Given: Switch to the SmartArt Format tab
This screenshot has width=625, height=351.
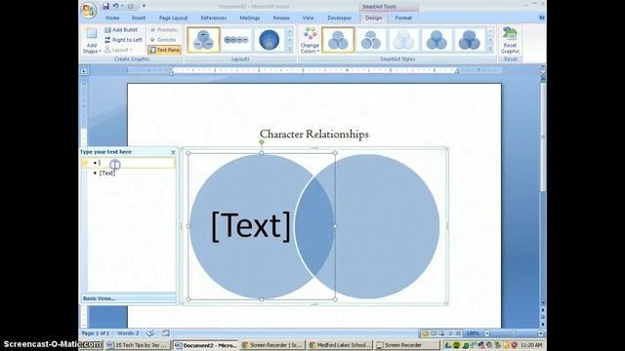Looking at the screenshot, I should point(403,18).
